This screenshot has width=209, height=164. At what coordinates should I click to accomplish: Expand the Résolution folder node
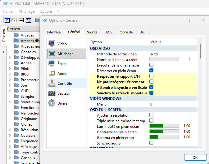coord(10,130)
